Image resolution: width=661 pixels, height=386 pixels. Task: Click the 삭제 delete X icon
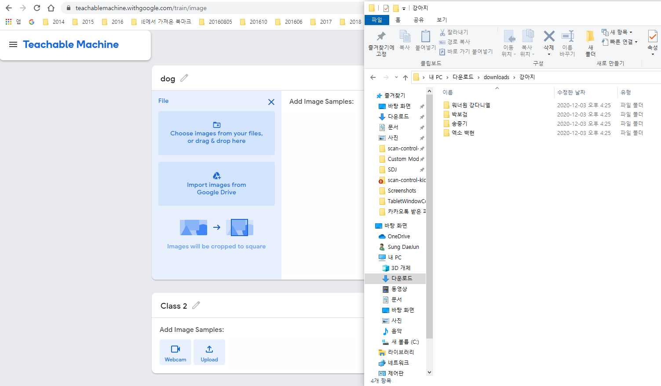coord(549,36)
